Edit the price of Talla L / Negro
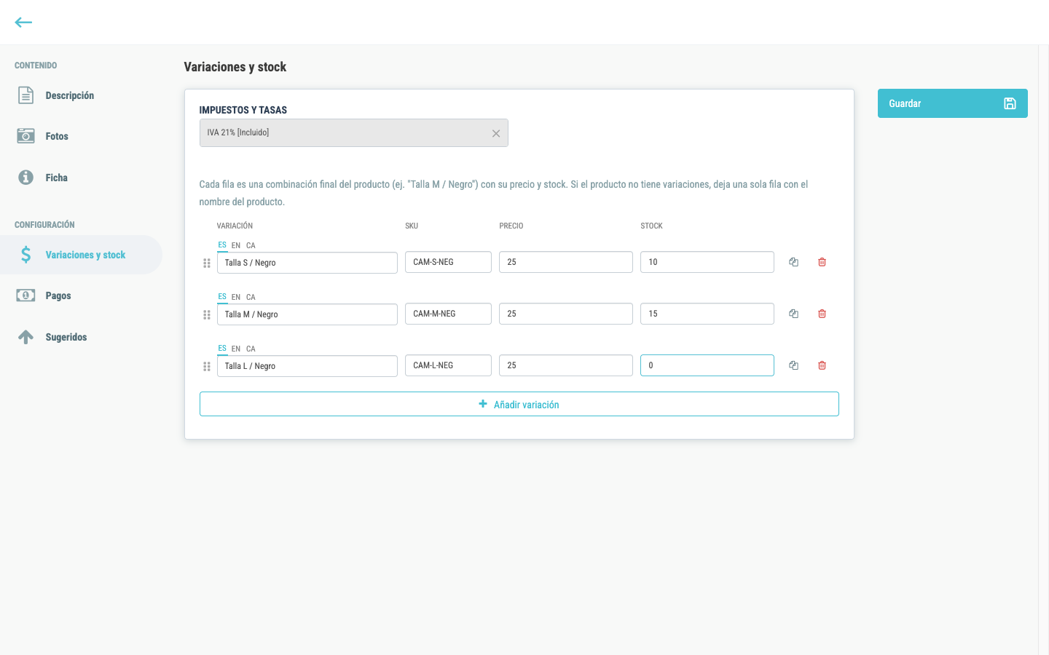Screen dimensions: 1049x655 [x=566, y=365]
